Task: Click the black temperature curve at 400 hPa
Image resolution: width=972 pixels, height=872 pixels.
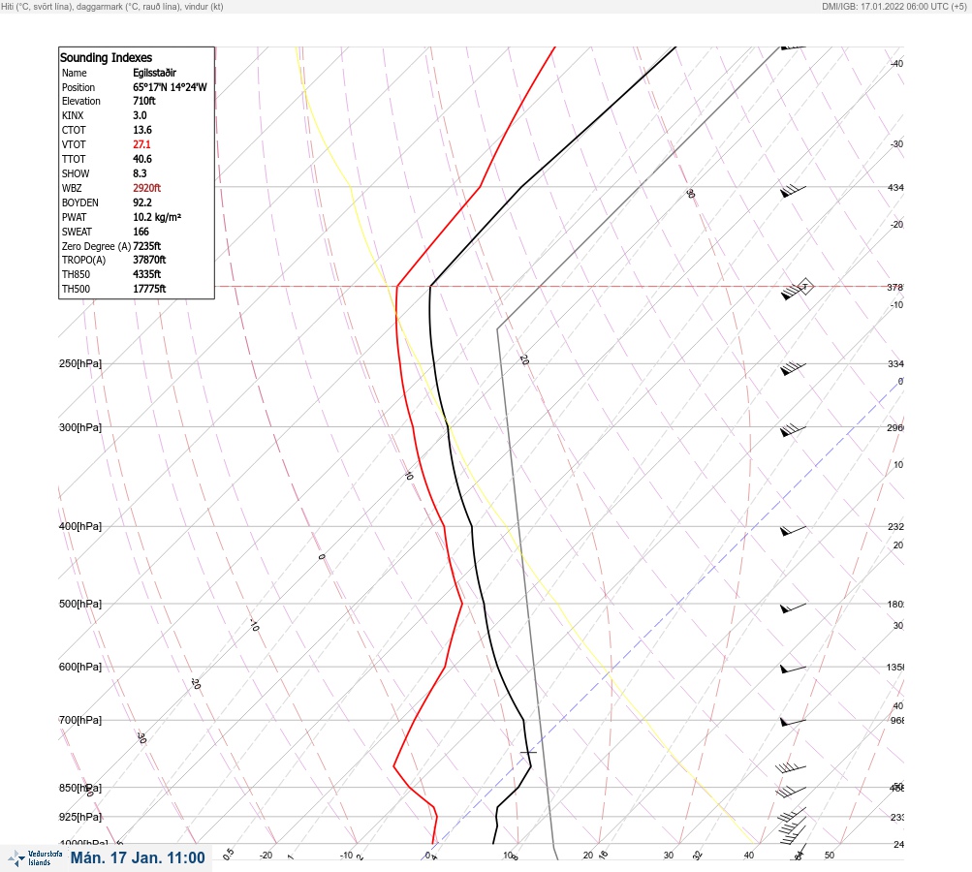Action: point(472,526)
